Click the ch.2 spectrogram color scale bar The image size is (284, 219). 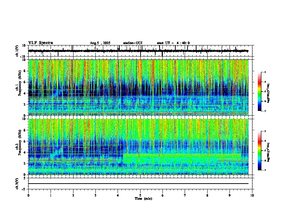coord(260,151)
